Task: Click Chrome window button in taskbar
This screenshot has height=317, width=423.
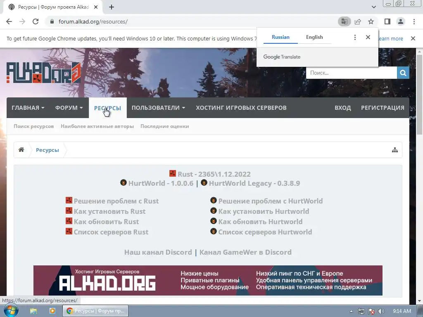Action: pyautogui.click(x=95, y=311)
